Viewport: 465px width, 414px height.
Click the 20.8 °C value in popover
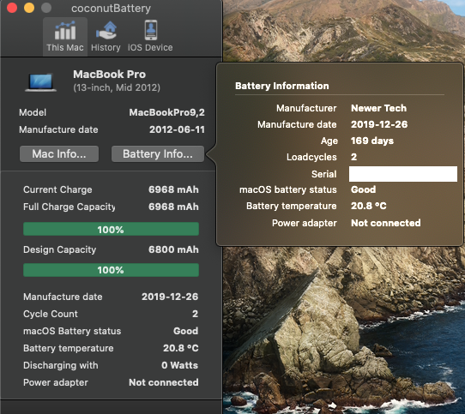pos(369,206)
